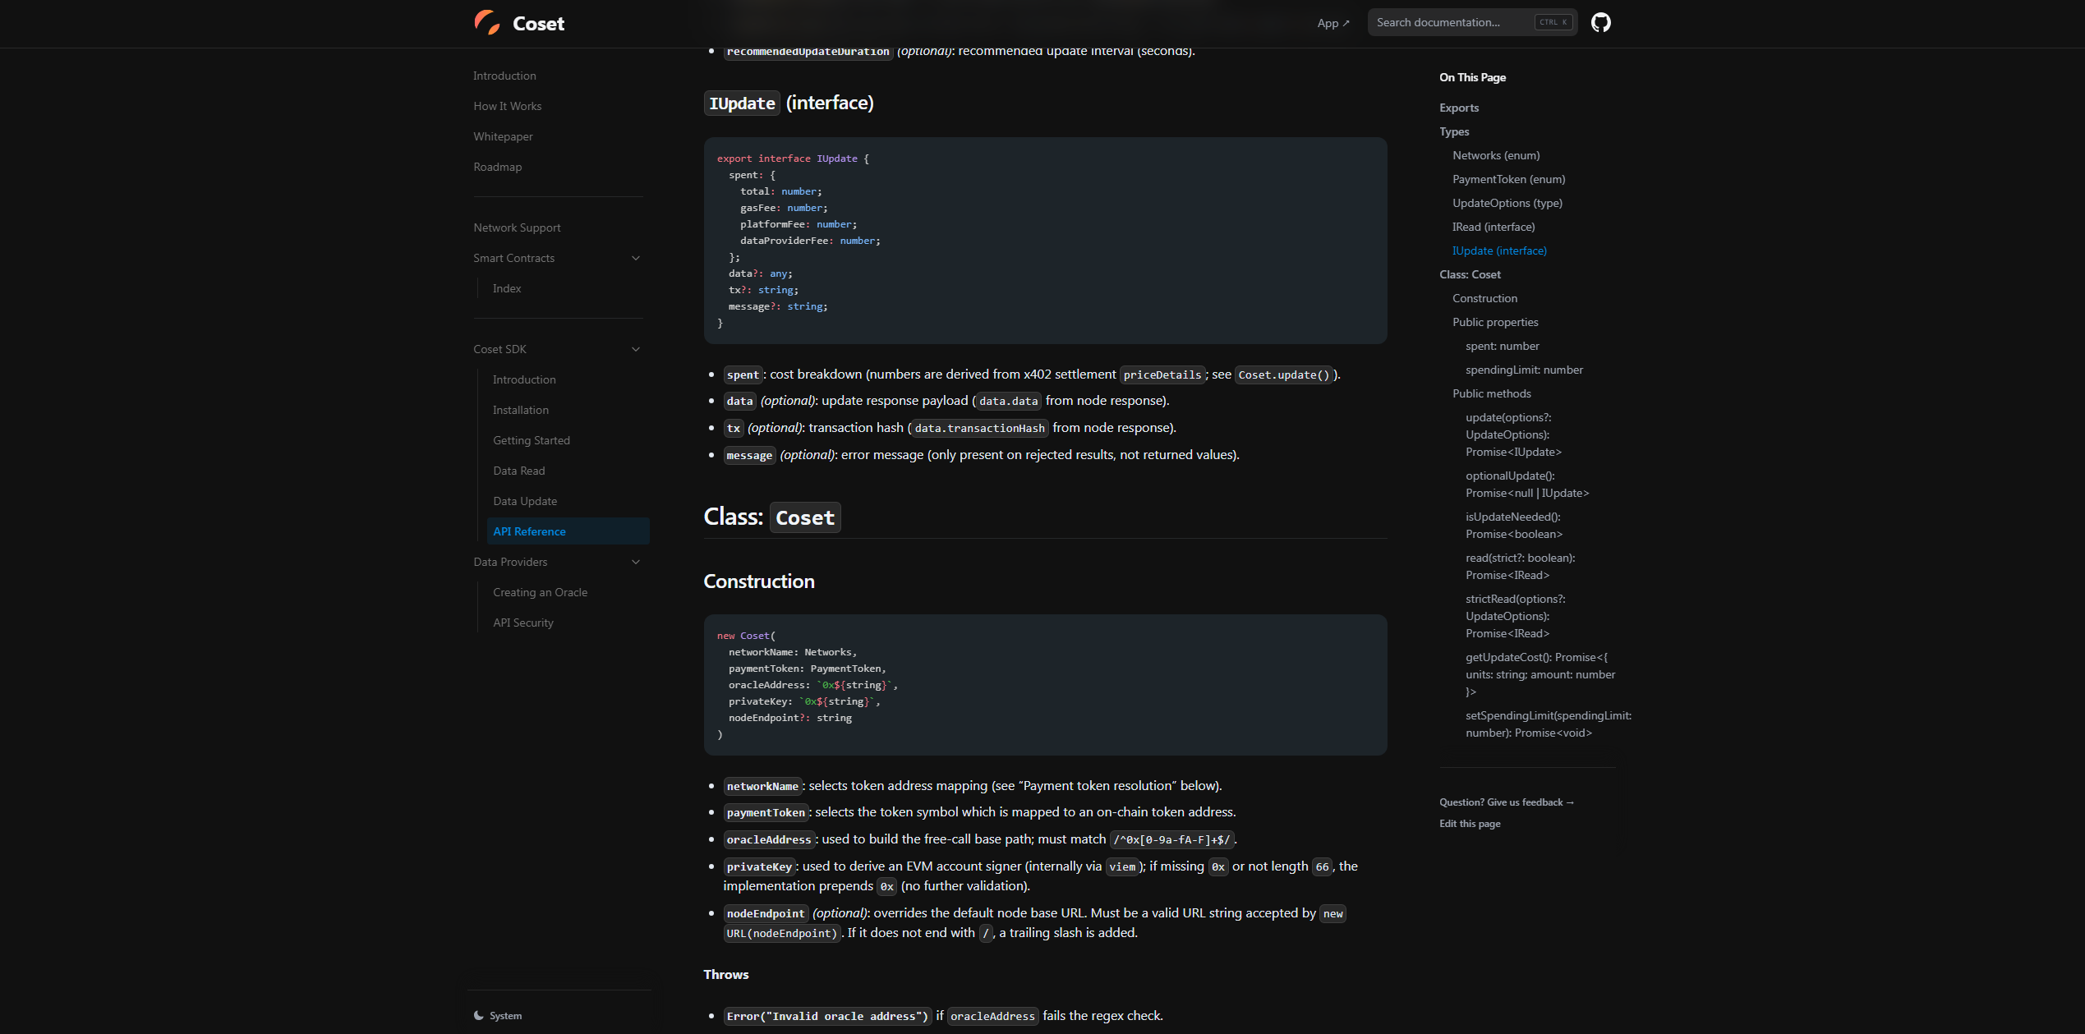Click the Edit this page link
This screenshot has height=1034, width=2085.
(1469, 824)
